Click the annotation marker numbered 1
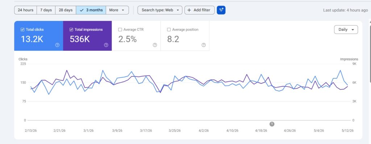Screen dimensions: 371x144 point(272,124)
